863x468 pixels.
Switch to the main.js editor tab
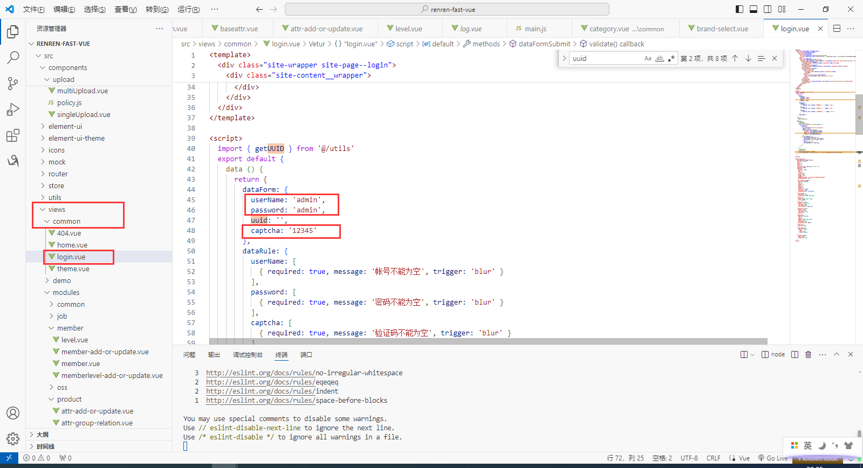point(535,29)
